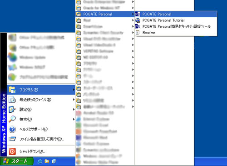Expand the PCGATE Personal folder arrow
The width and height of the screenshot is (227, 166).
tap(133, 14)
